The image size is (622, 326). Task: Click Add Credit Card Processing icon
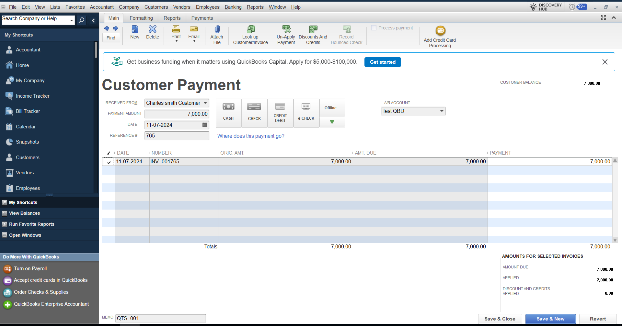click(x=440, y=31)
